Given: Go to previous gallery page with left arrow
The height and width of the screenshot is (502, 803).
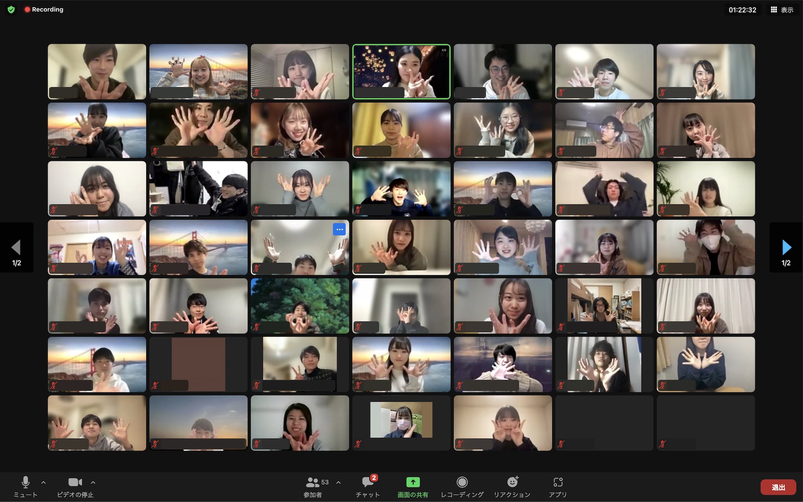Looking at the screenshot, I should coord(16,247).
